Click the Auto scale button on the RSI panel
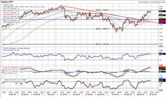Viewport: 166px width, 98px height. tap(161, 65)
